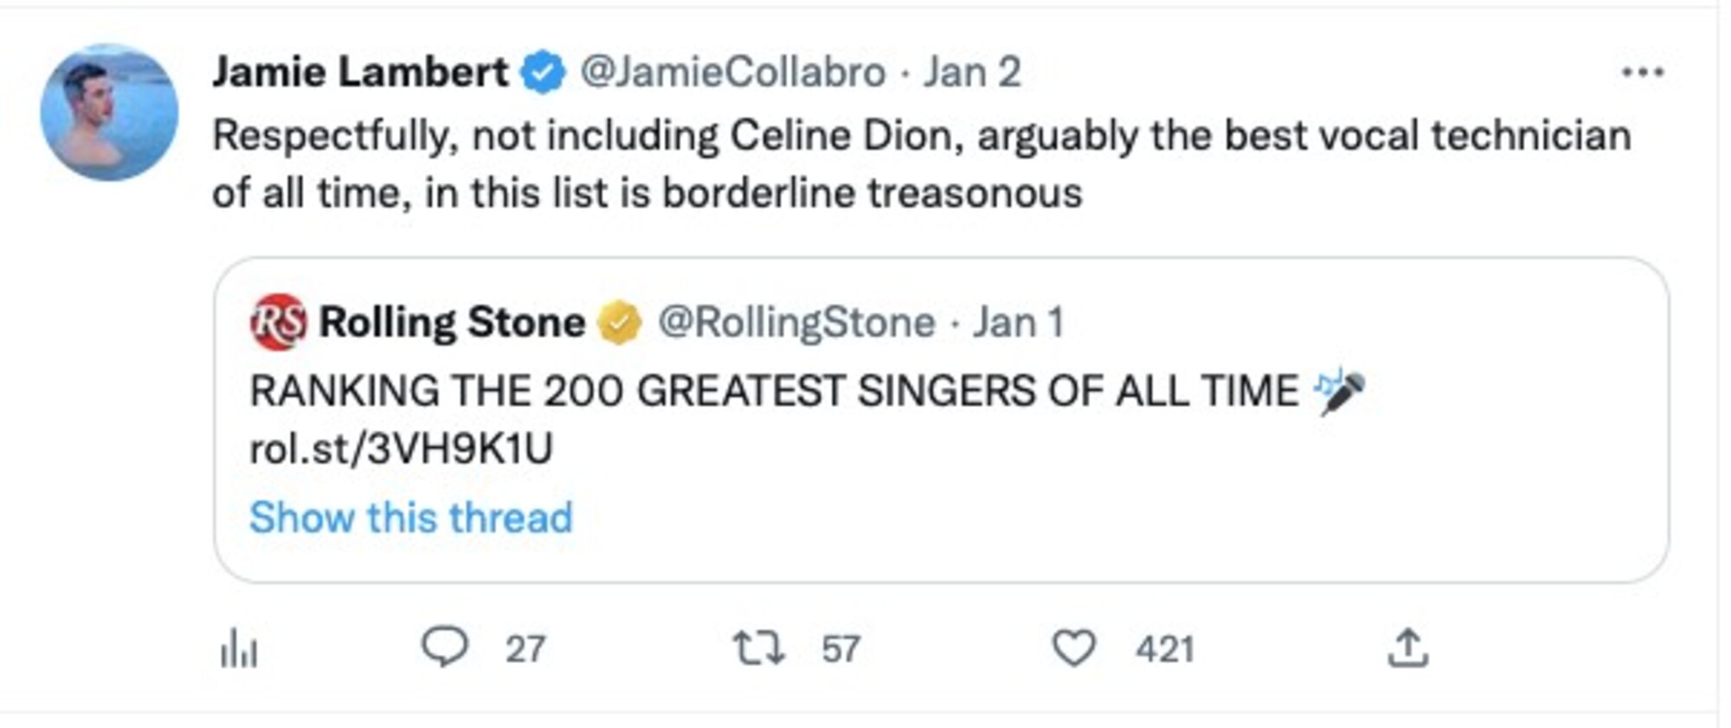Click the Rolling Stone RS logo avatar
Viewport: 1731px width, 728px height.
(278, 322)
